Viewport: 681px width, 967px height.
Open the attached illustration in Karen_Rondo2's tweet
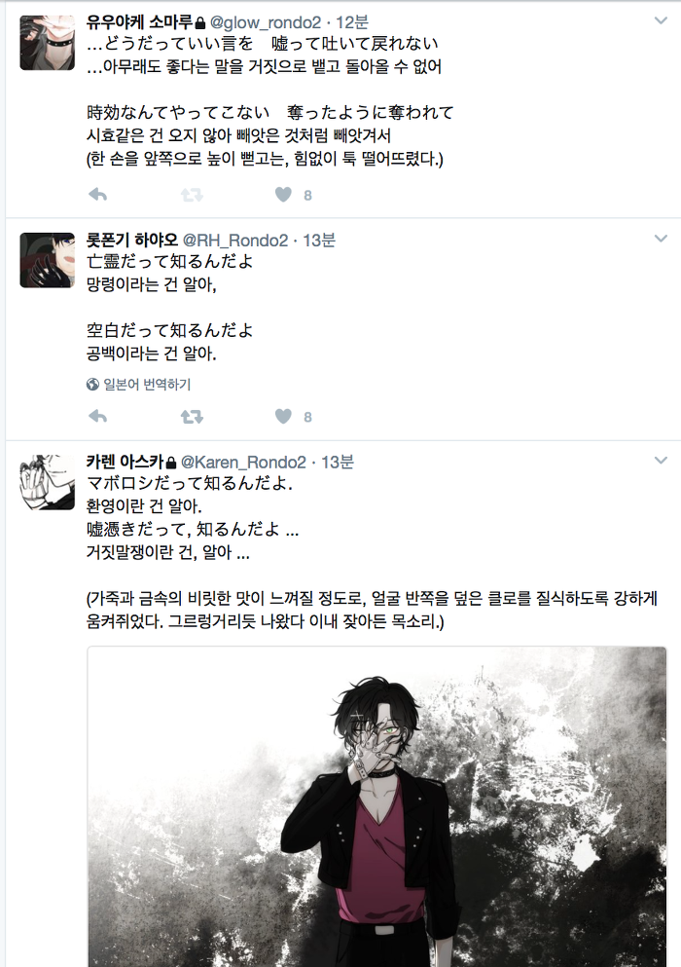[x=376, y=806]
